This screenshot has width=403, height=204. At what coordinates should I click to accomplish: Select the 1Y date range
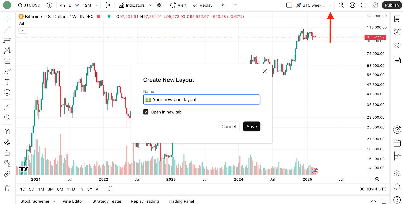(x=81, y=189)
